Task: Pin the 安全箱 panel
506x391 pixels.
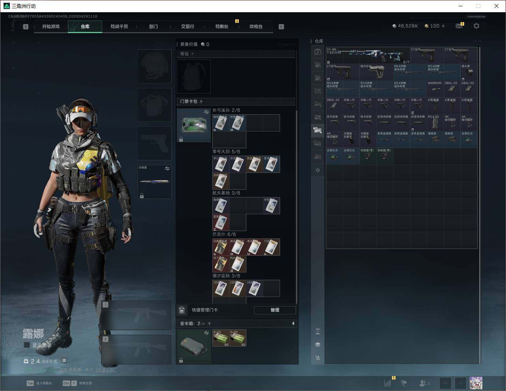Action: 293,324
